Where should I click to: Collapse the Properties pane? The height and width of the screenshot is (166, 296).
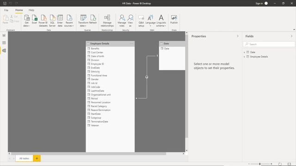coord(238,36)
